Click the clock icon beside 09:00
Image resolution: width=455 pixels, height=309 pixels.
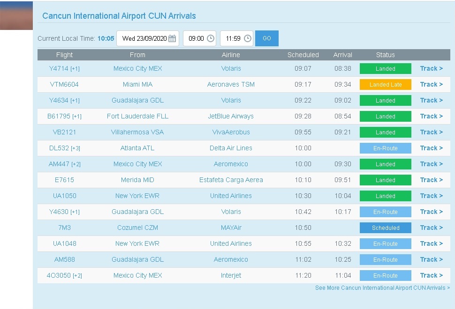click(x=211, y=38)
